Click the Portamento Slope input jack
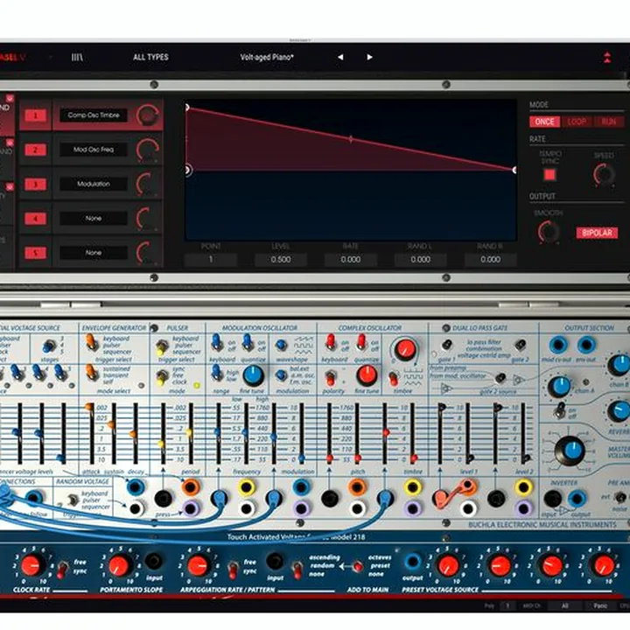 coord(153,561)
